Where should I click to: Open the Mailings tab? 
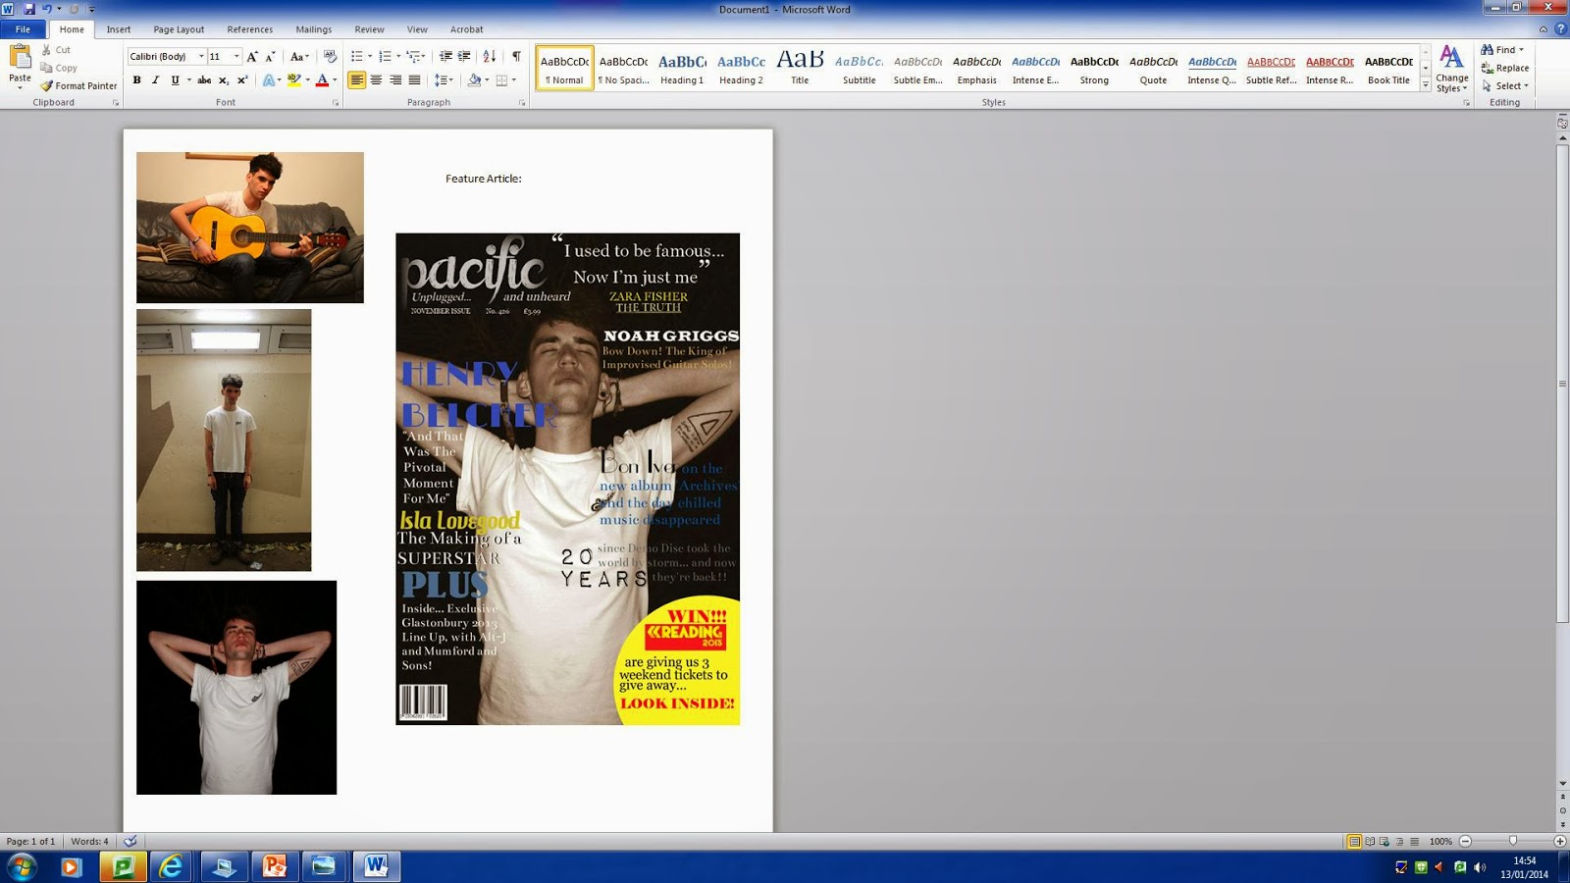[313, 29]
